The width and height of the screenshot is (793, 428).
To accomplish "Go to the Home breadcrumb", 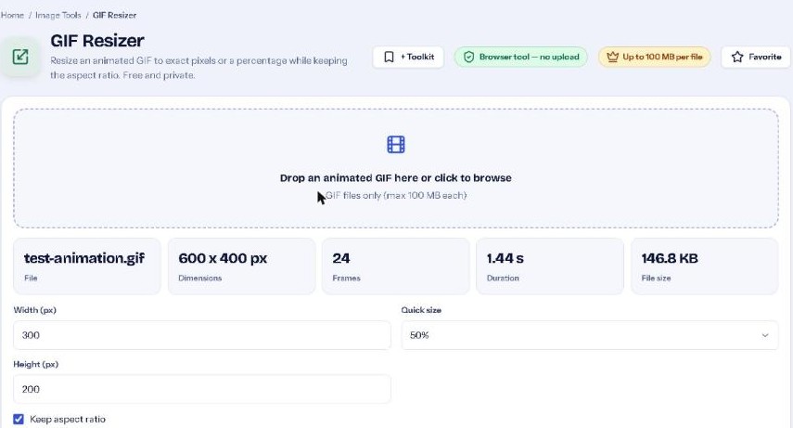I will pyautogui.click(x=12, y=15).
